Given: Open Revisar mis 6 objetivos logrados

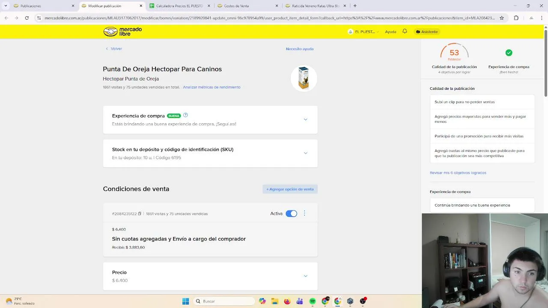Looking at the screenshot, I should 458,173.
